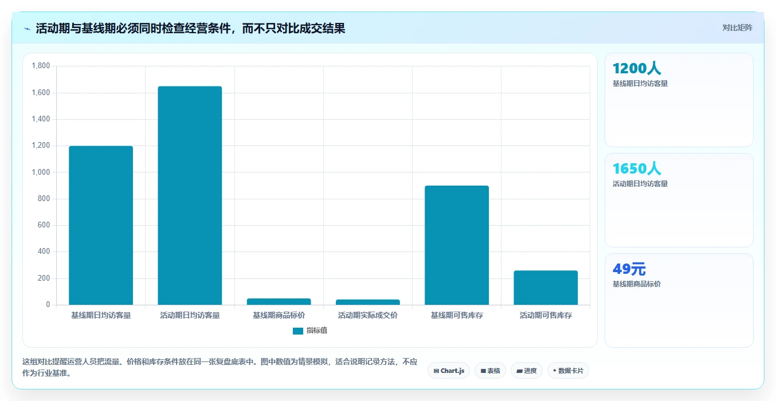The height and width of the screenshot is (401, 776).
Task: Click the 活动期实际成交价 bar in chart
Action: tap(368, 302)
